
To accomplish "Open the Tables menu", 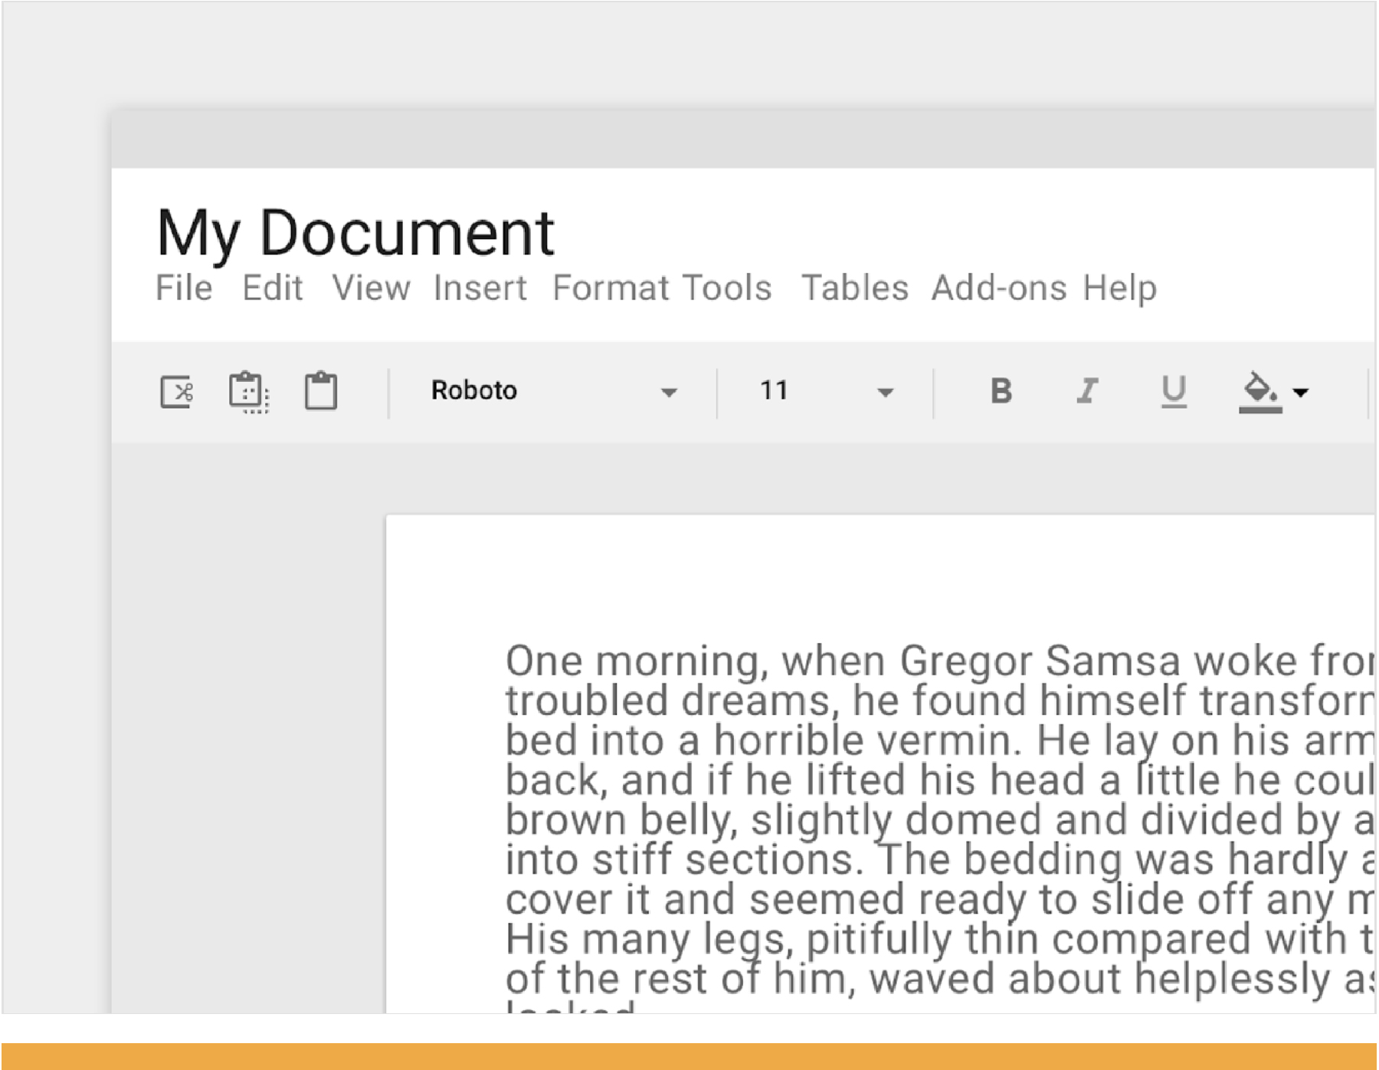I will pyautogui.click(x=855, y=288).
